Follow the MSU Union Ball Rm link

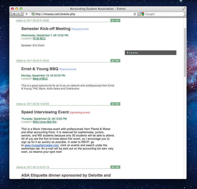click(x=44, y=122)
